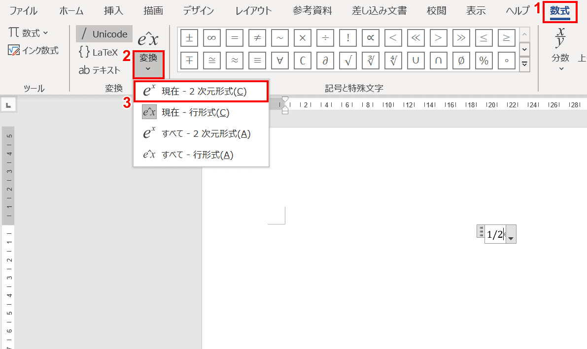Open the 数式 equation gallery dropdown
This screenshot has width=587, height=349.
(28, 33)
